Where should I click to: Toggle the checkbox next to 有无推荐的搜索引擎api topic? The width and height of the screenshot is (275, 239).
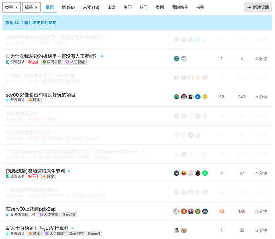[x=8, y=190]
